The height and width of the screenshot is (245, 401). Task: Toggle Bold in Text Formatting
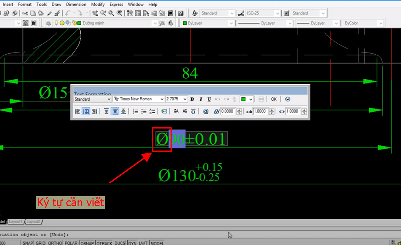click(x=192, y=99)
